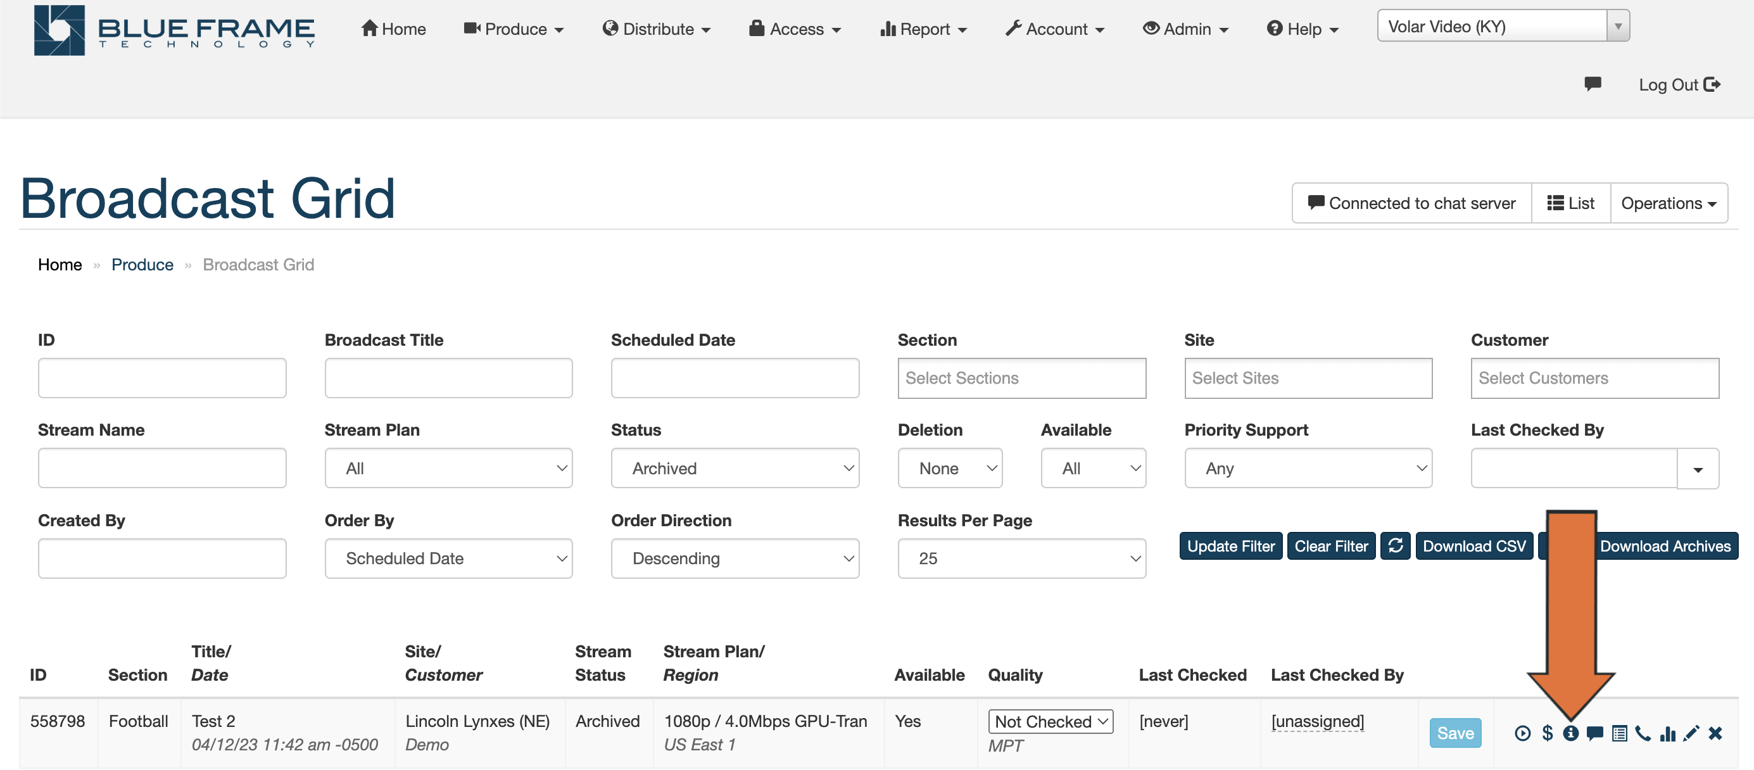1754x770 pixels.
Task: Click the Download CSV button
Action: point(1473,545)
